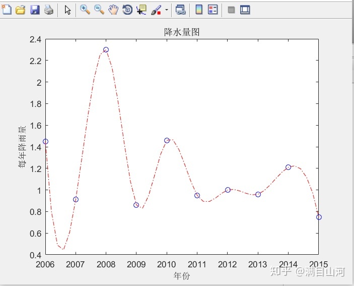This screenshot has height=286, width=354.
Task: Open the brush color dropdown arrow
Action: pos(167,10)
